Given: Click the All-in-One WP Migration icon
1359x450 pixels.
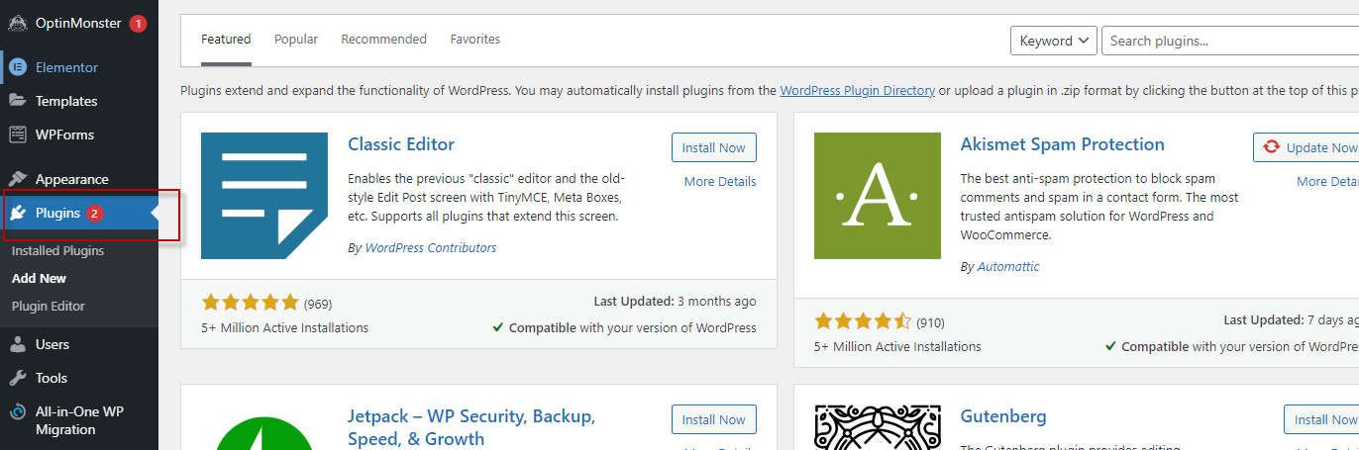Looking at the screenshot, I should point(18,411).
